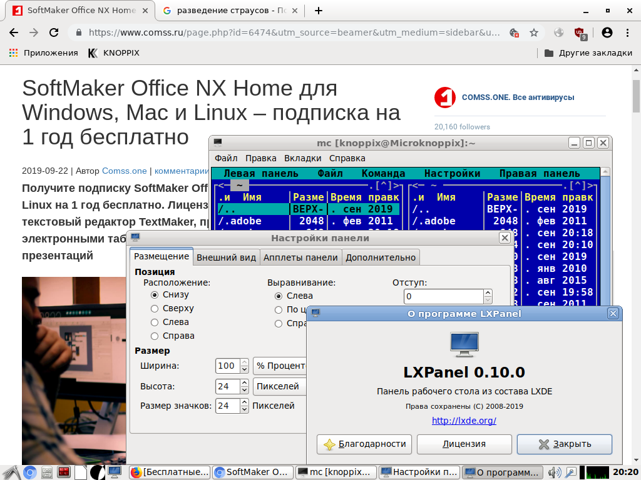
Task: Click Закрыть in the LXPanel about dialog
Action: tap(565, 444)
